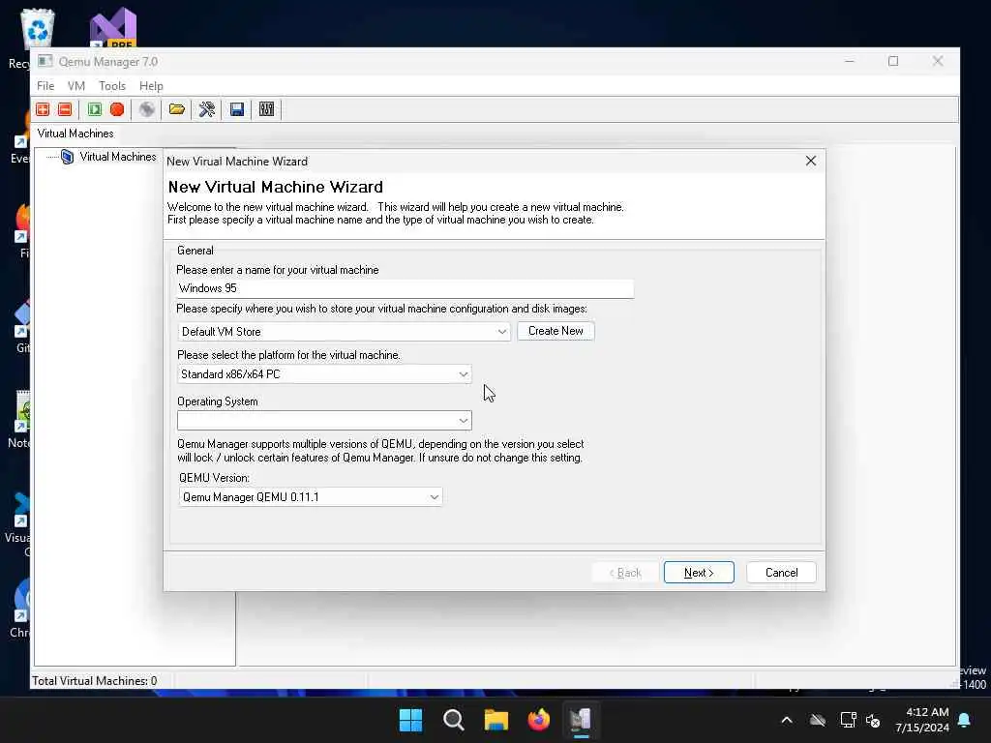Click the Visual Studio desktop icon
The height and width of the screenshot is (743, 991).
click(x=113, y=28)
